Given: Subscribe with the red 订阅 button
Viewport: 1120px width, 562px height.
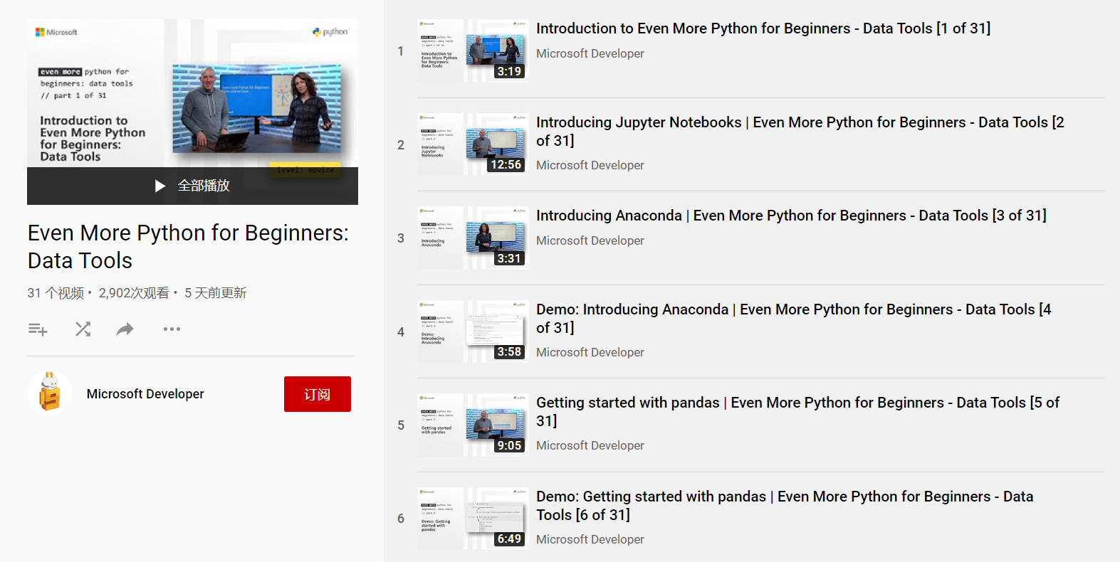Looking at the screenshot, I should point(318,394).
